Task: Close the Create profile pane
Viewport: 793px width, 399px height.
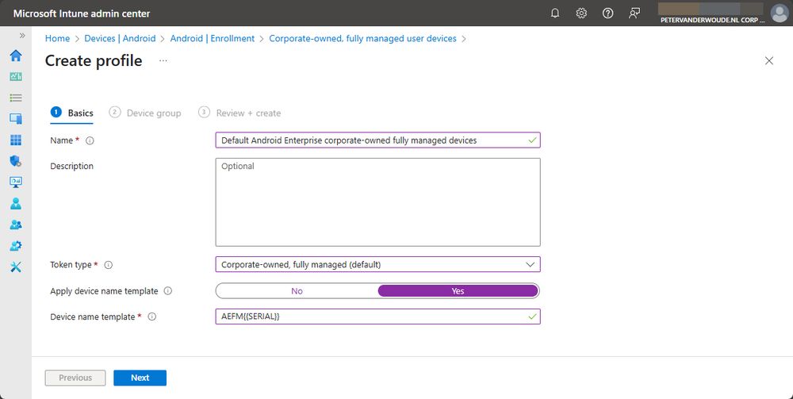Action: [x=769, y=61]
